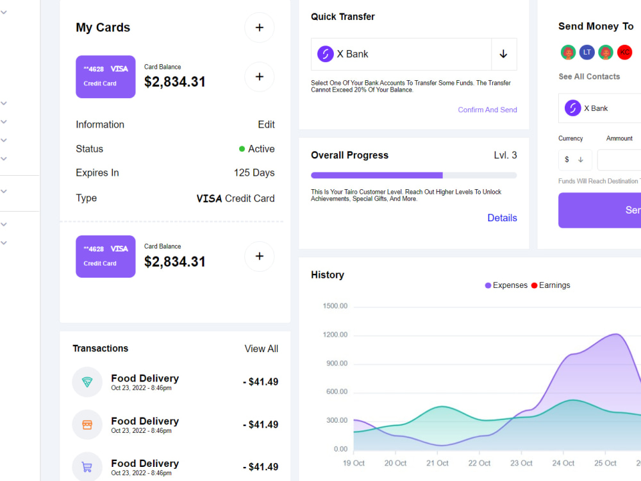Click the food box delivery icon
This screenshot has height=481, width=641.
pos(87,425)
